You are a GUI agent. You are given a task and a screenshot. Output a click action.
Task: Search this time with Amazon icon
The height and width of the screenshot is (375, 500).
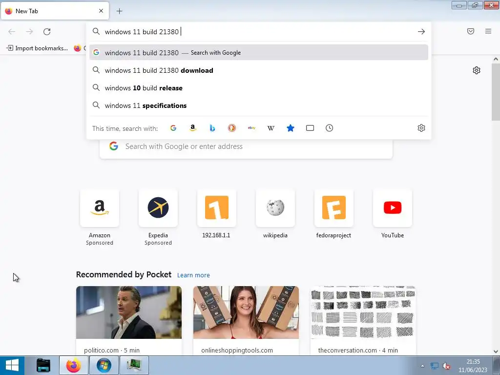point(192,128)
